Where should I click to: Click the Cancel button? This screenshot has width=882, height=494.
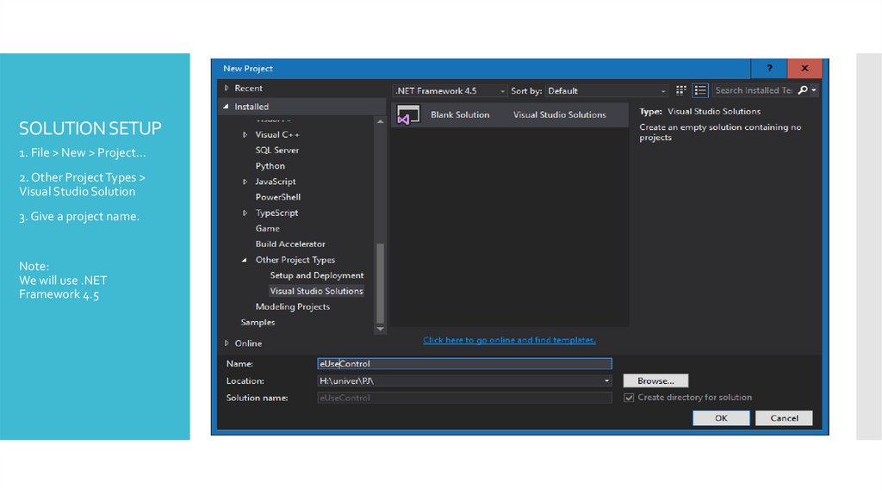[784, 418]
